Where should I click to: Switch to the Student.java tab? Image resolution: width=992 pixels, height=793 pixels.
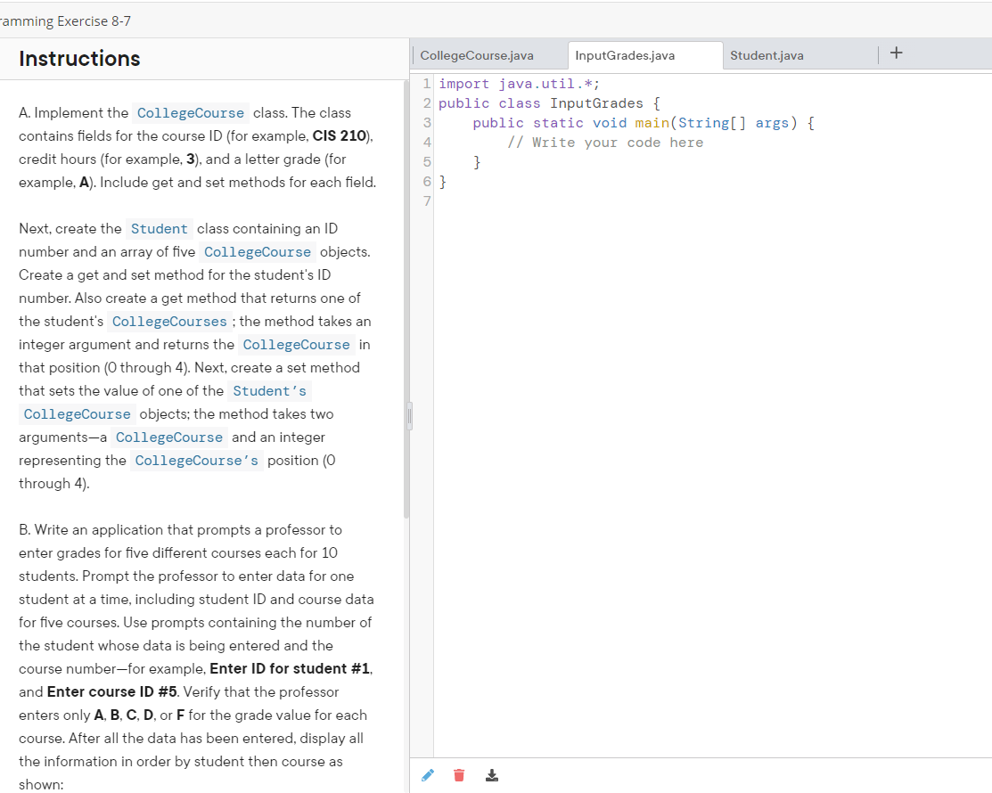coord(767,55)
